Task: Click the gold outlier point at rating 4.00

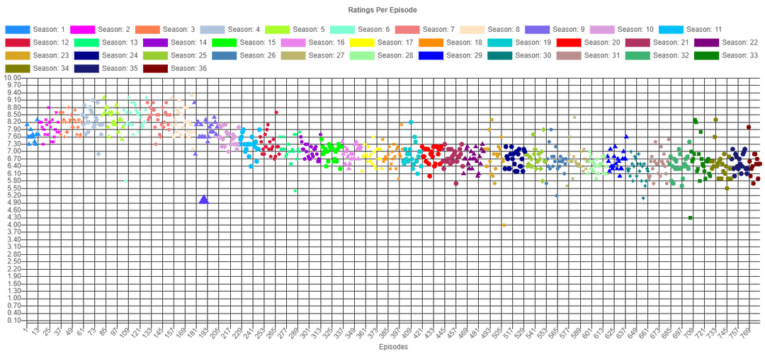Action: [x=504, y=224]
